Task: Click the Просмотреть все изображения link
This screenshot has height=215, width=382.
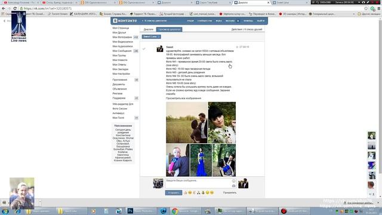Action: 183,98
